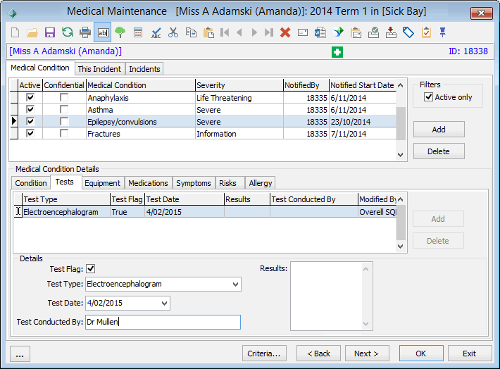Click the clipboard with card icon

[x=356, y=32]
